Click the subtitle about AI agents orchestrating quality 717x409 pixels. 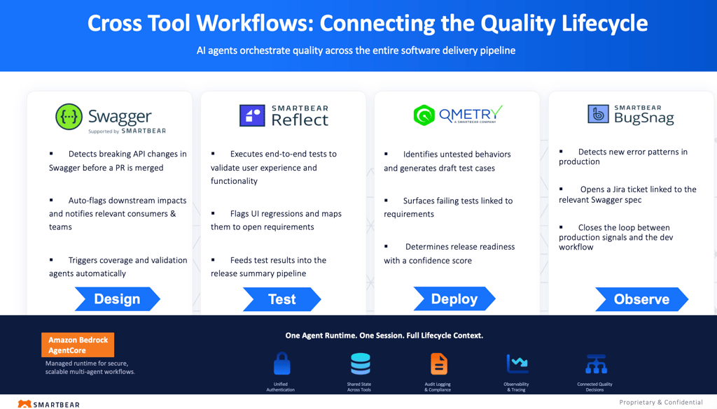(x=356, y=50)
